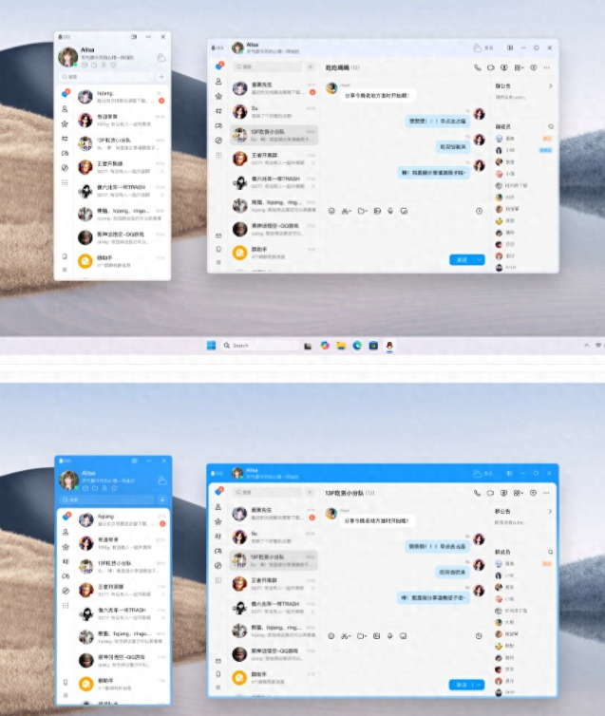This screenshot has width=605, height=716.
Task: Select 王者开黑群 conversation in white chat window
Action: click(x=274, y=159)
